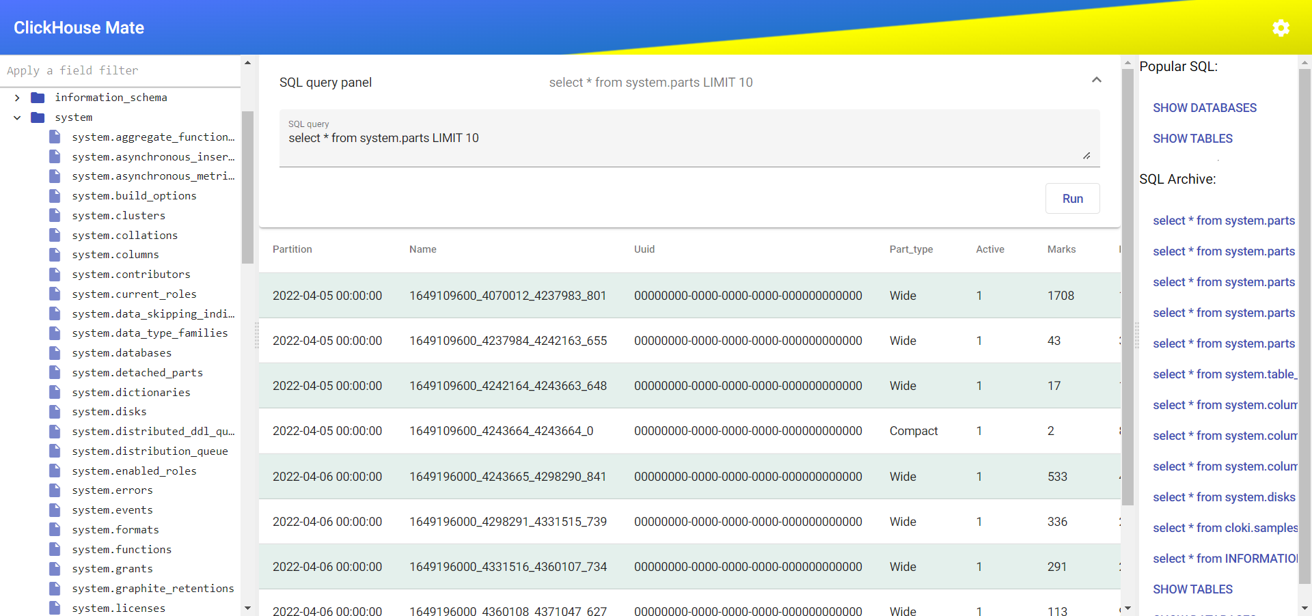Screen dimensions: 1312x616
Task: Sort by Marks column header
Action: coord(1061,249)
